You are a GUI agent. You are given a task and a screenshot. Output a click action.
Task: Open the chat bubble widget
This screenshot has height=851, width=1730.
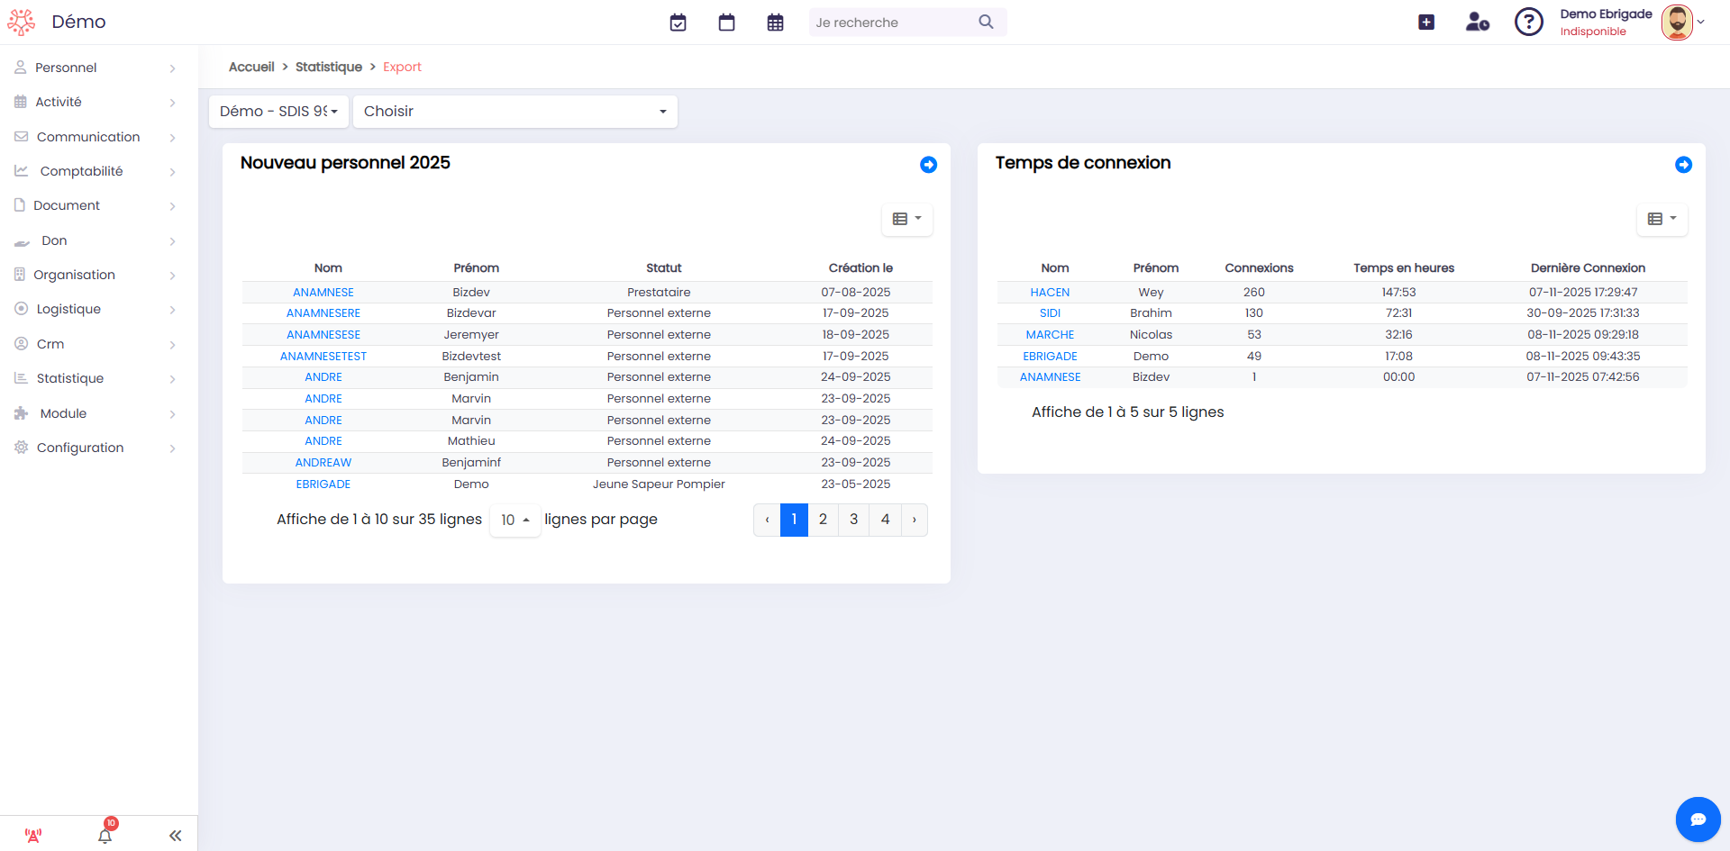pyautogui.click(x=1698, y=819)
